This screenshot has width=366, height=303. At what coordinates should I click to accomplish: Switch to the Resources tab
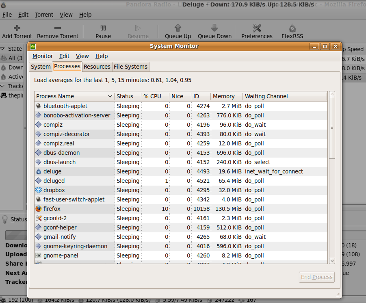pyautogui.click(x=97, y=67)
